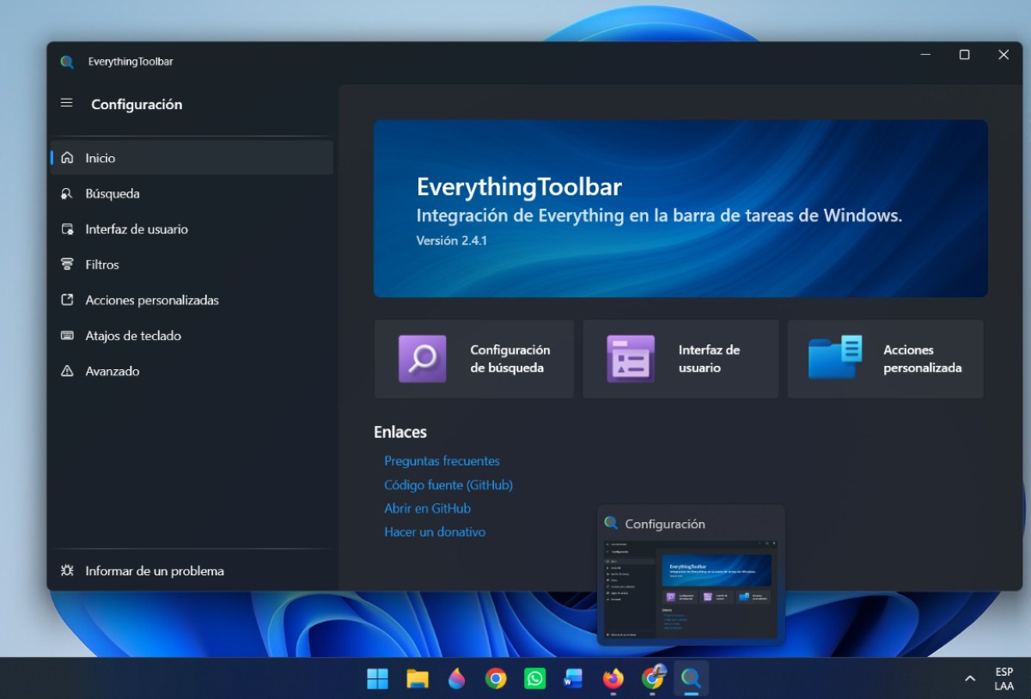Click the purple Interfaz de usuario card icon
This screenshot has width=1031, height=699.
pos(631,358)
